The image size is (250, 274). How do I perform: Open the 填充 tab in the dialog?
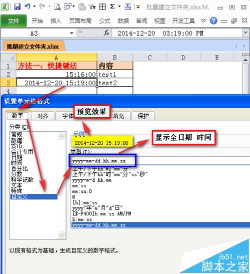[118, 116]
